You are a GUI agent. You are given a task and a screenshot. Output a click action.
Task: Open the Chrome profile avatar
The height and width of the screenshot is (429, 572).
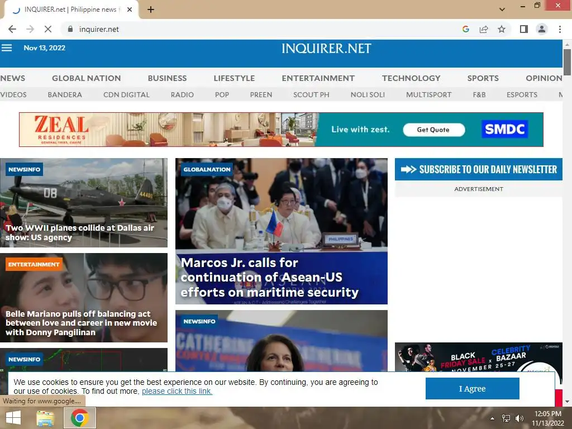[542, 29]
